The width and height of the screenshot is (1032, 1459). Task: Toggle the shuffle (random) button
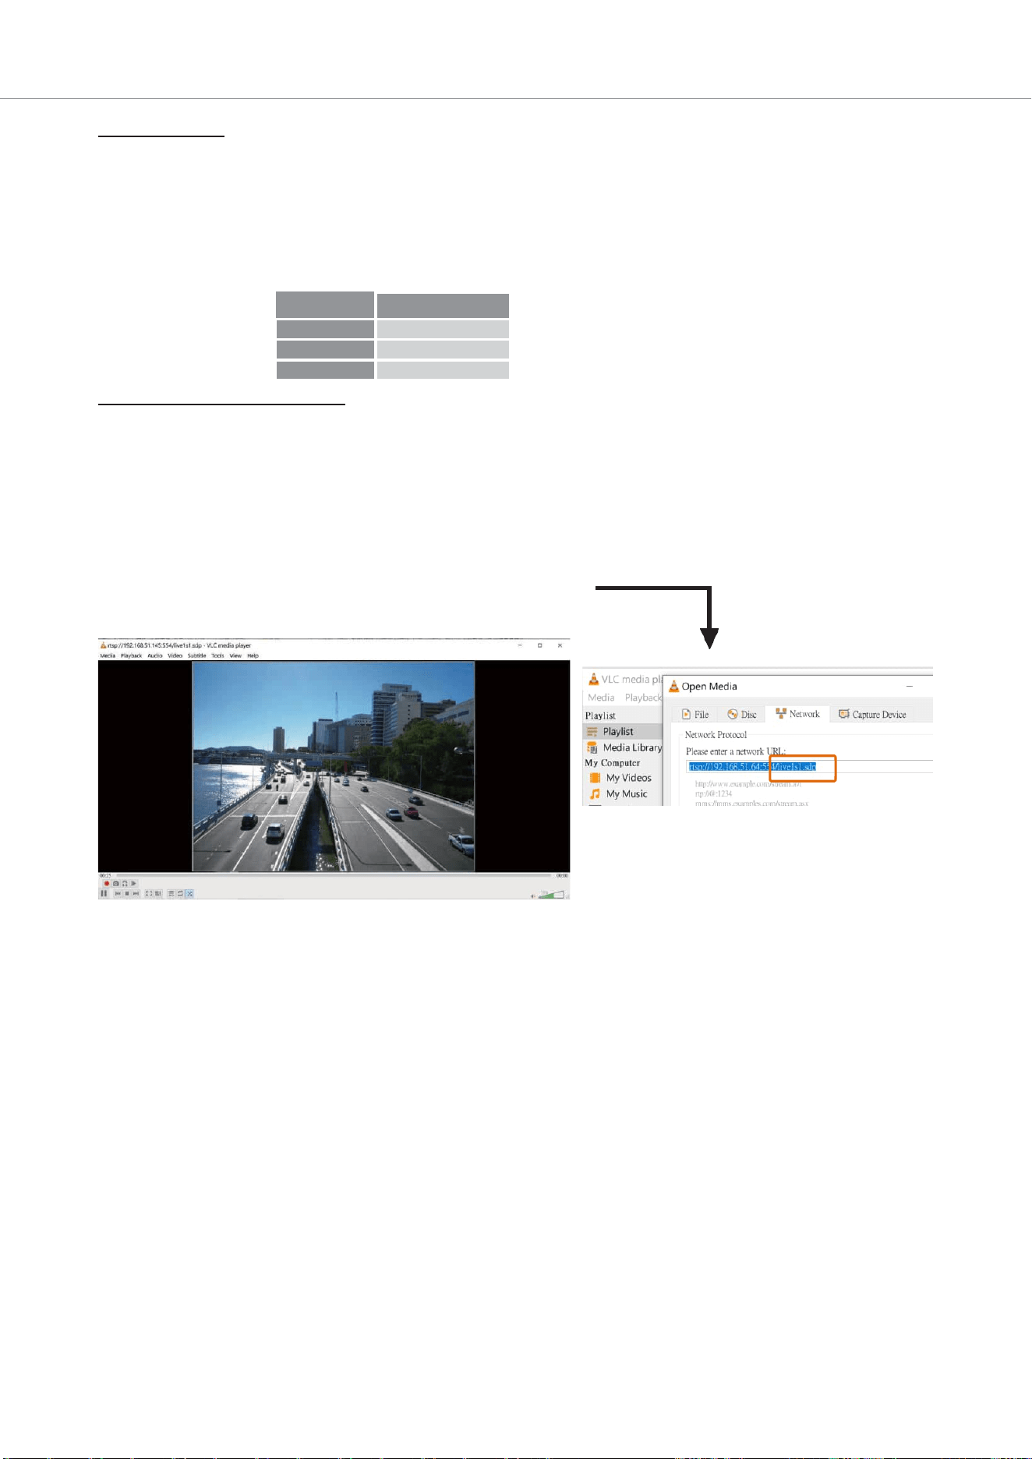click(x=189, y=893)
